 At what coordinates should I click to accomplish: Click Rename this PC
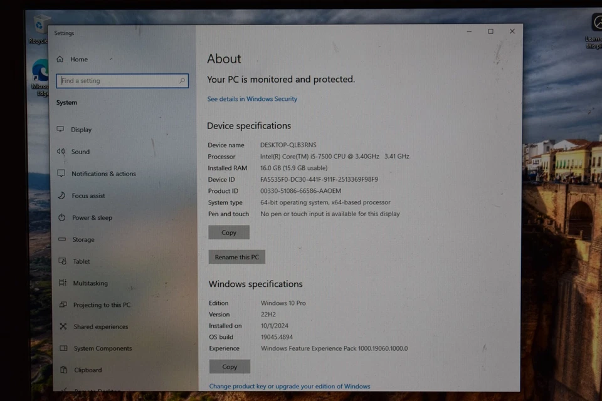236,256
